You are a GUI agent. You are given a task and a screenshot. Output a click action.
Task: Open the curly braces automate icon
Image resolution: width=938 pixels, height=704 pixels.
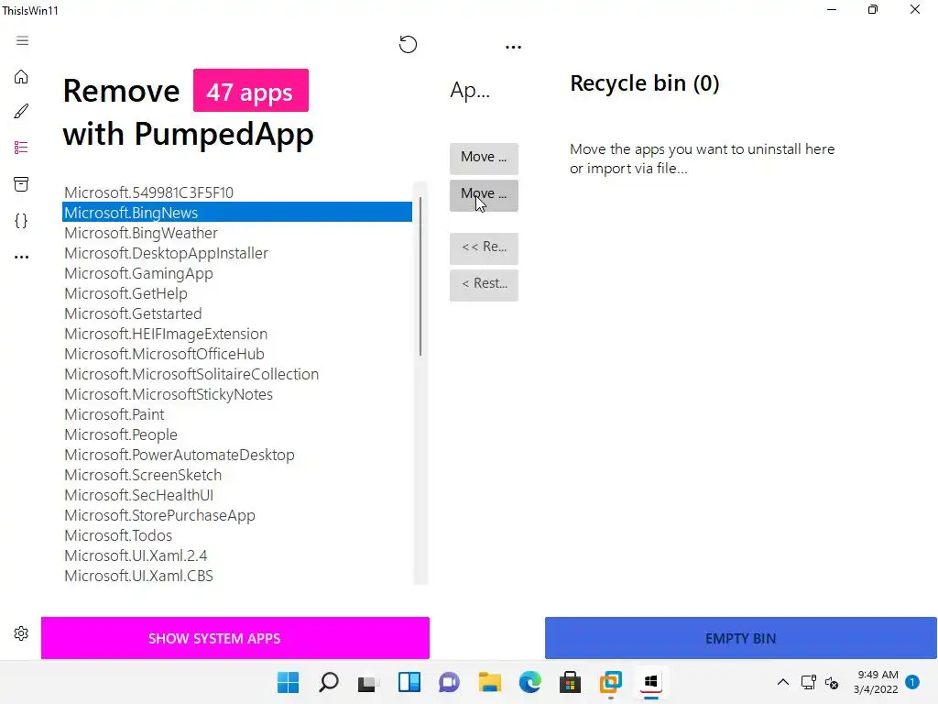pos(21,220)
